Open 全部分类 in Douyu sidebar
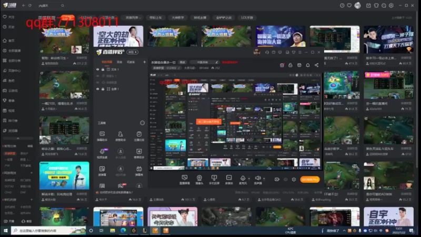This screenshot has height=237, width=421. (12, 61)
